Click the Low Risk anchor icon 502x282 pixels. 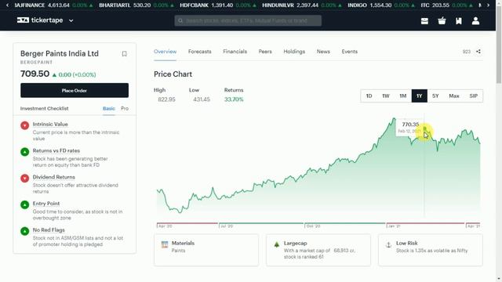388,245
